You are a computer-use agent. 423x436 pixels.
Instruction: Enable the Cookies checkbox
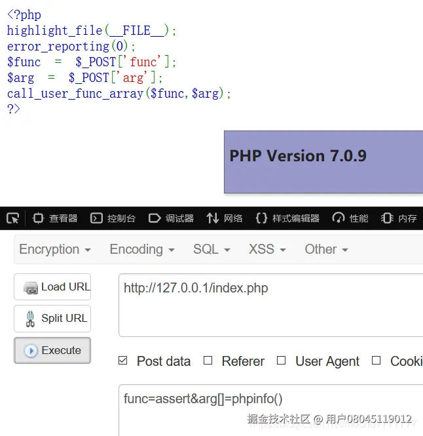376,361
